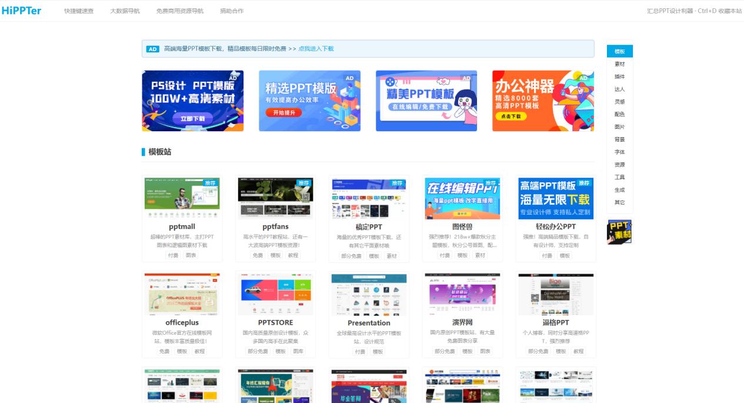Click the 点我进入下载 ad link
The width and height of the screenshot is (744, 403).
click(x=316, y=49)
